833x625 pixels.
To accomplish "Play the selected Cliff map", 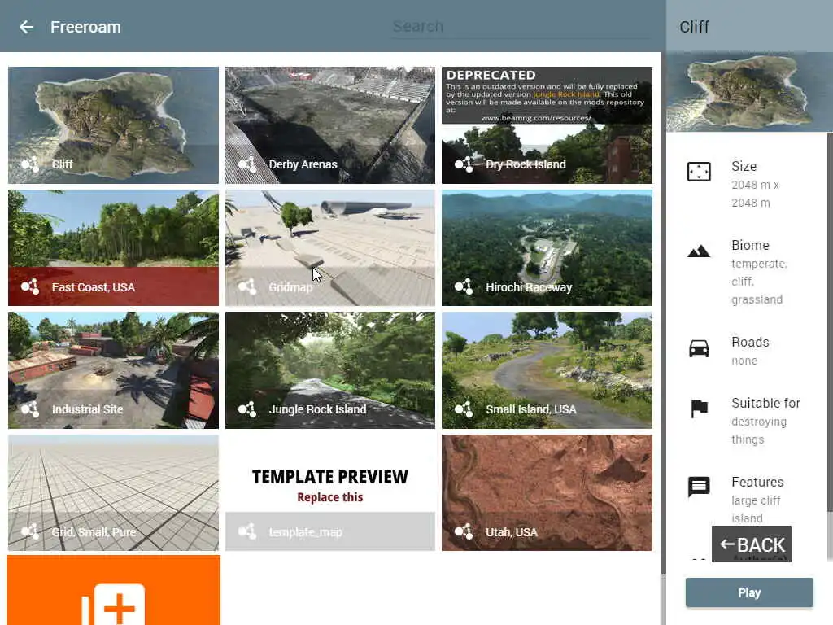I will click(749, 592).
